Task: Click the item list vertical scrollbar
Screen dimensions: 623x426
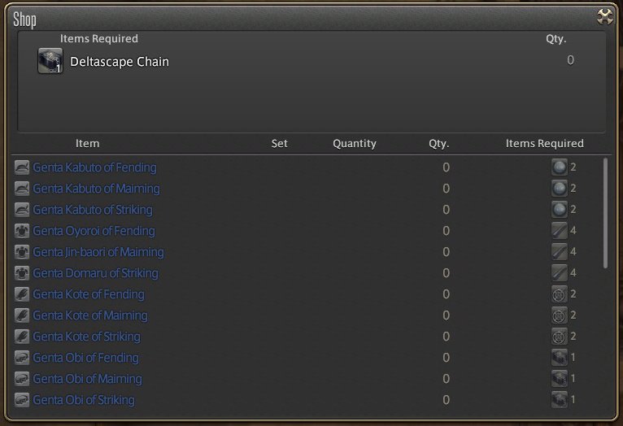Action: [605, 213]
